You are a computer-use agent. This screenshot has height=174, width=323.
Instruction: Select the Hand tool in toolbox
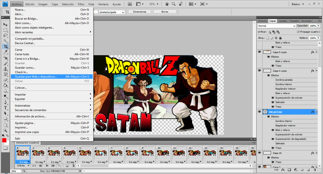[x=5, y=125]
